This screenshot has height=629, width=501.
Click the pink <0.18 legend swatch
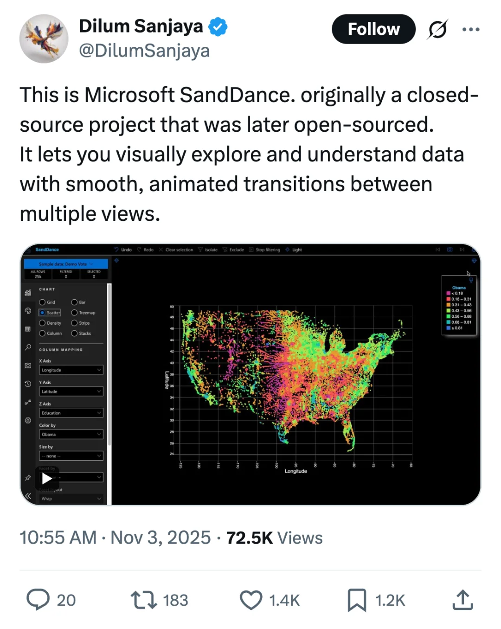pyautogui.click(x=449, y=293)
